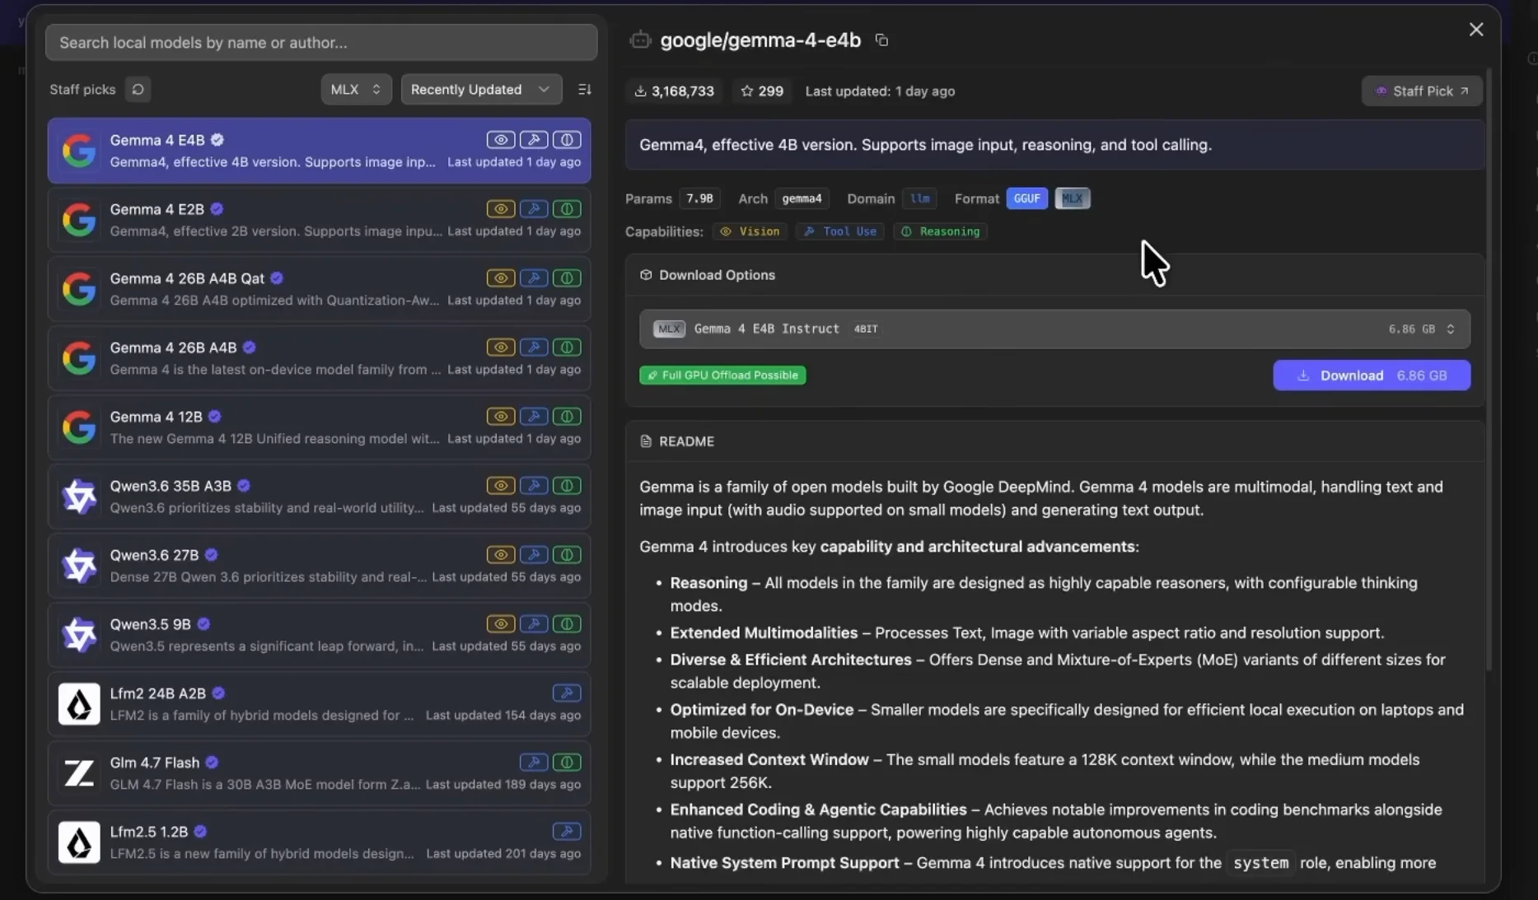This screenshot has width=1538, height=900.
Task: Click 'Last updated 154 days ago' text
Action: tap(503, 716)
